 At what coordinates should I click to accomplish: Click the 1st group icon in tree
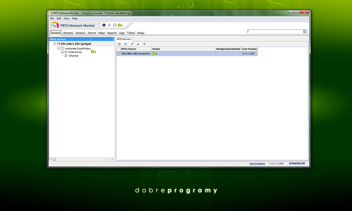pyautogui.click(x=66, y=55)
